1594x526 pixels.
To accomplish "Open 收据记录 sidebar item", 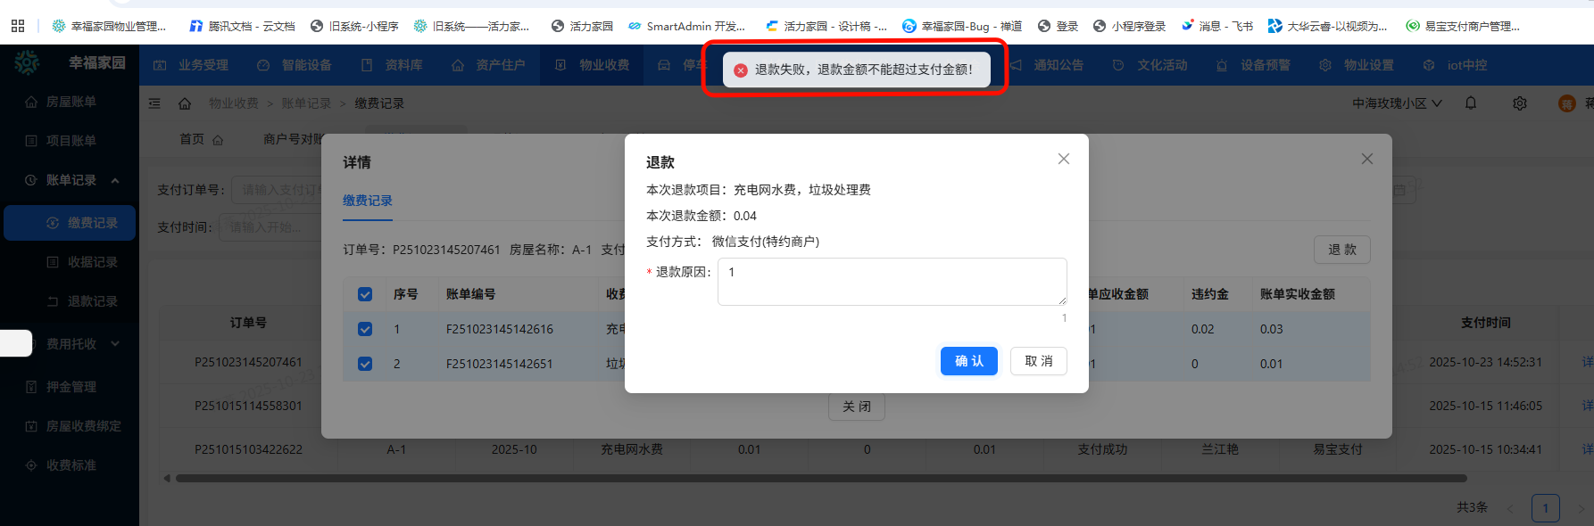I will [x=70, y=262].
